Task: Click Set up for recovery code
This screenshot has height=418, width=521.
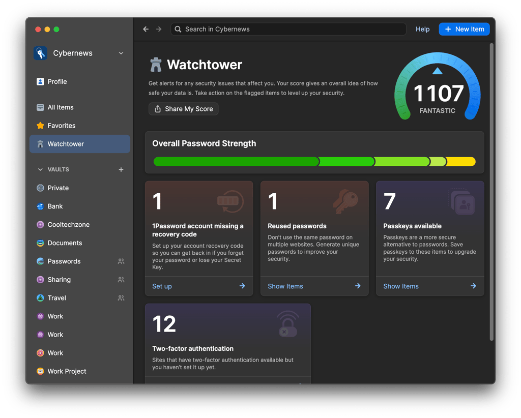Action: point(162,286)
